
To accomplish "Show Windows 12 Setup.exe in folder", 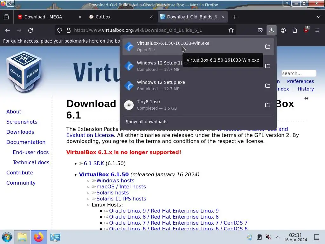I will (268, 85).
